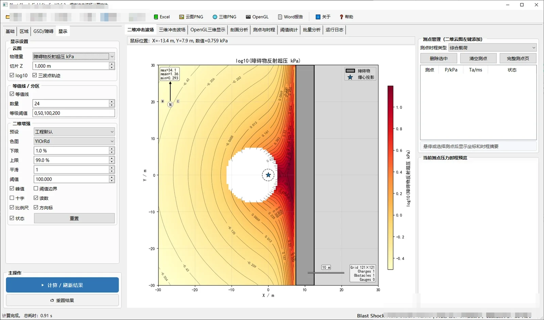Click the 等级阈值 input field
Screen dimensions: 544x320
point(74,113)
